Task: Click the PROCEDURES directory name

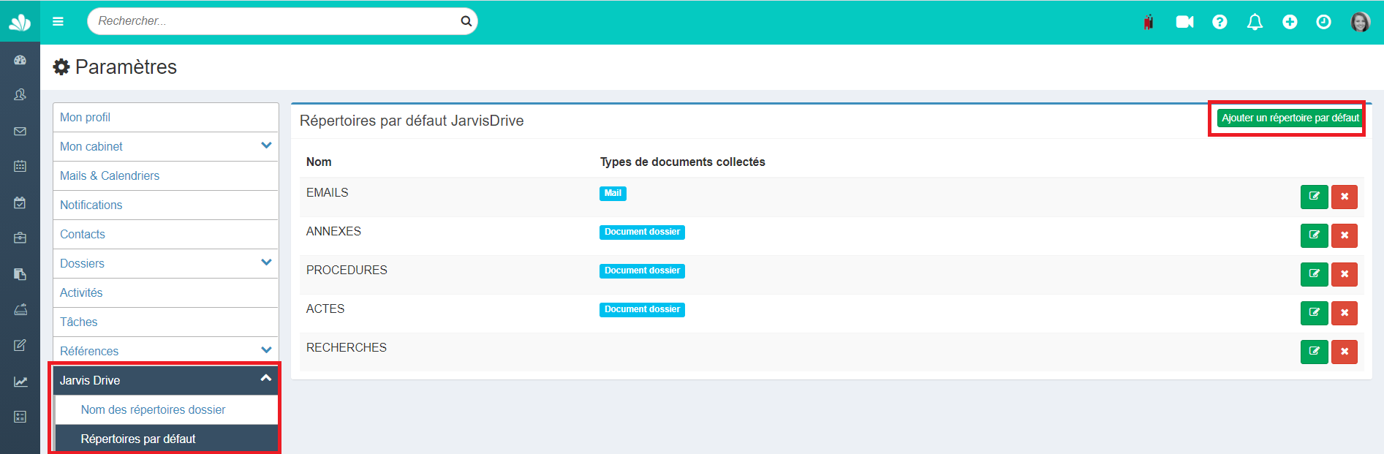Action: point(347,270)
